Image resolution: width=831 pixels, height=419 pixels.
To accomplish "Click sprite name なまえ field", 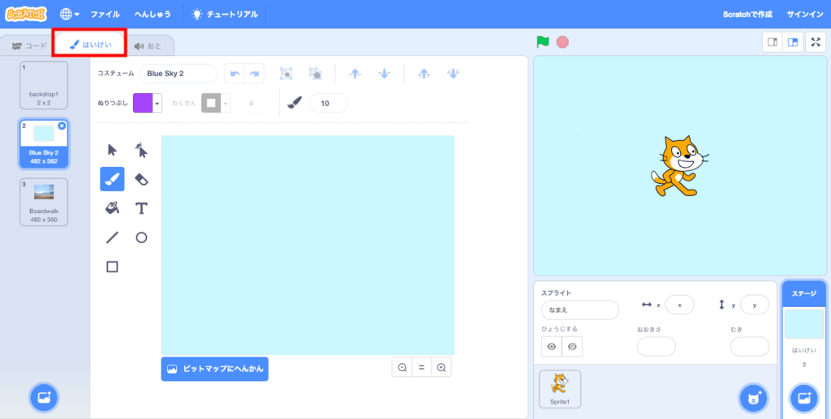I will [579, 310].
